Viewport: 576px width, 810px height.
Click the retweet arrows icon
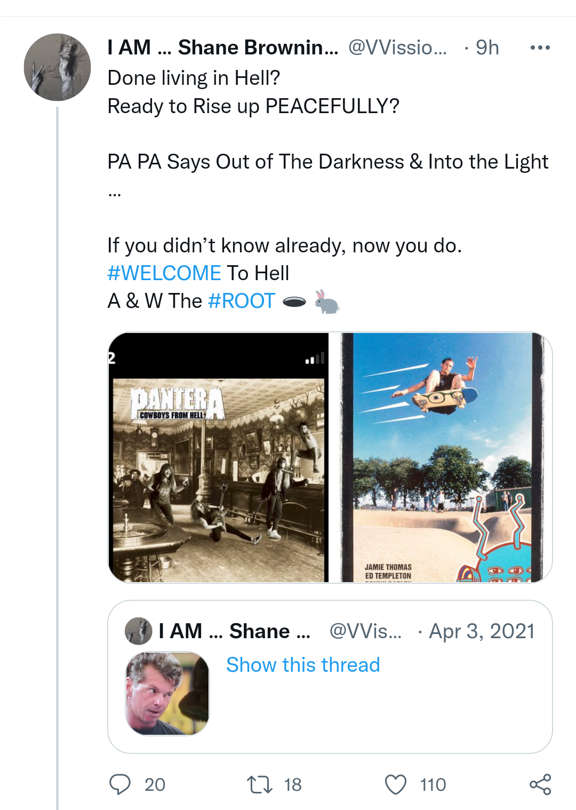[x=260, y=784]
